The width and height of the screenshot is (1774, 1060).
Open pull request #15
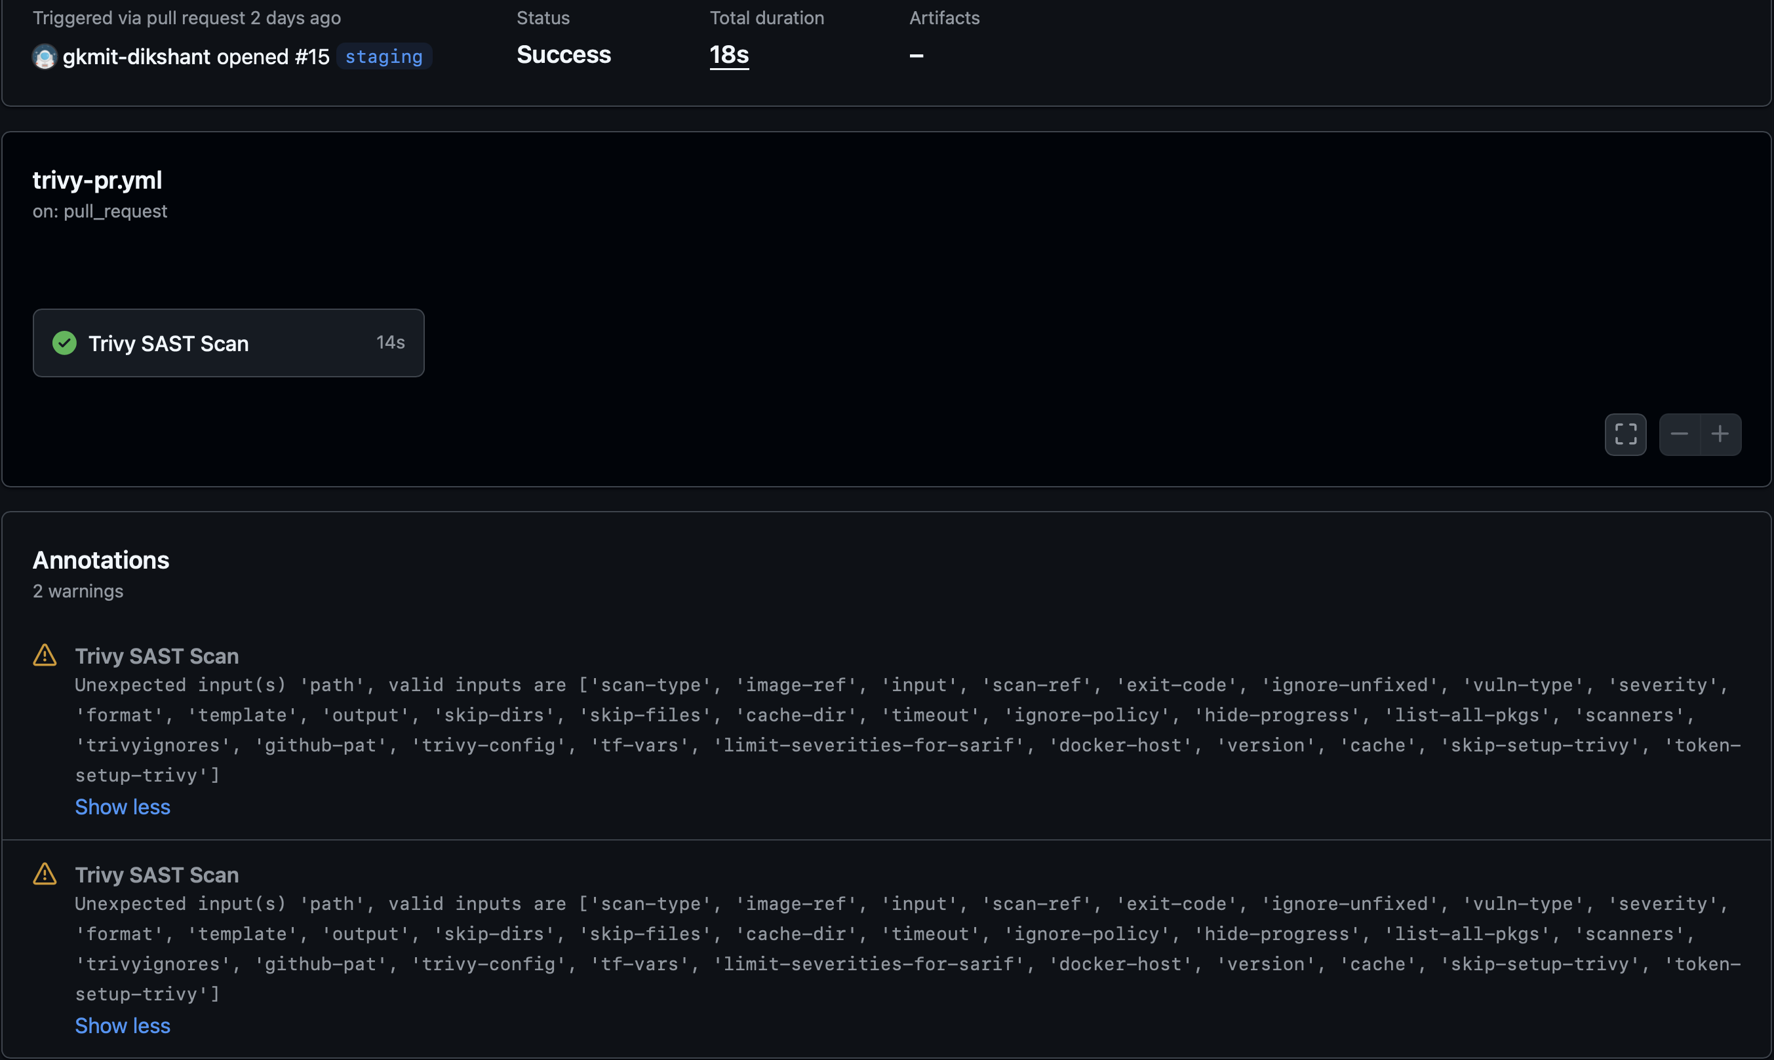click(x=312, y=56)
